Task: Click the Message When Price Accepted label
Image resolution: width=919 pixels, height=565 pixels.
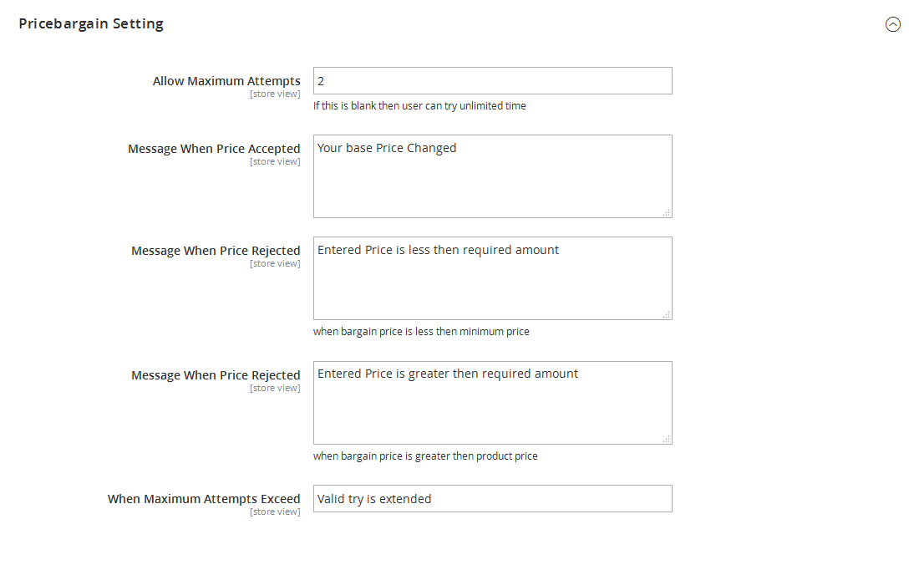Action: coord(214,149)
